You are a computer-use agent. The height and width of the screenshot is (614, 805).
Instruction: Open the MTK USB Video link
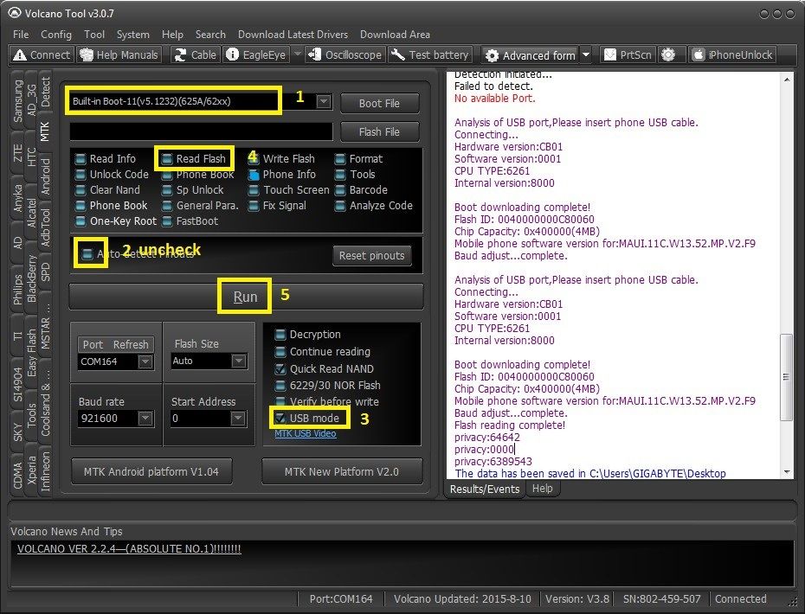[306, 433]
